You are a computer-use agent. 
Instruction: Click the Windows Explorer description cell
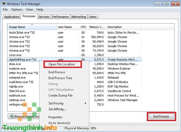click(x=119, y=69)
